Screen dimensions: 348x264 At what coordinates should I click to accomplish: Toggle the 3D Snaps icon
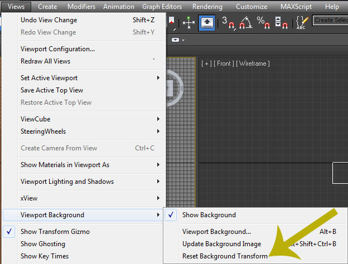click(x=229, y=22)
